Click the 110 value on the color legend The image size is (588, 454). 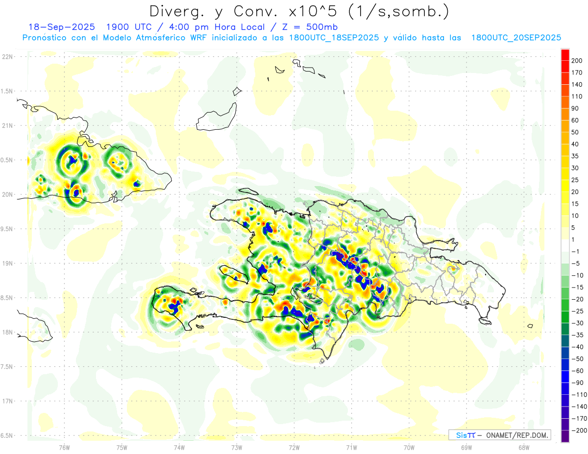point(576,96)
